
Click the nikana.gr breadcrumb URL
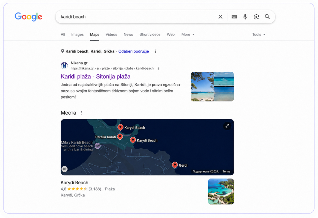[x=112, y=68]
